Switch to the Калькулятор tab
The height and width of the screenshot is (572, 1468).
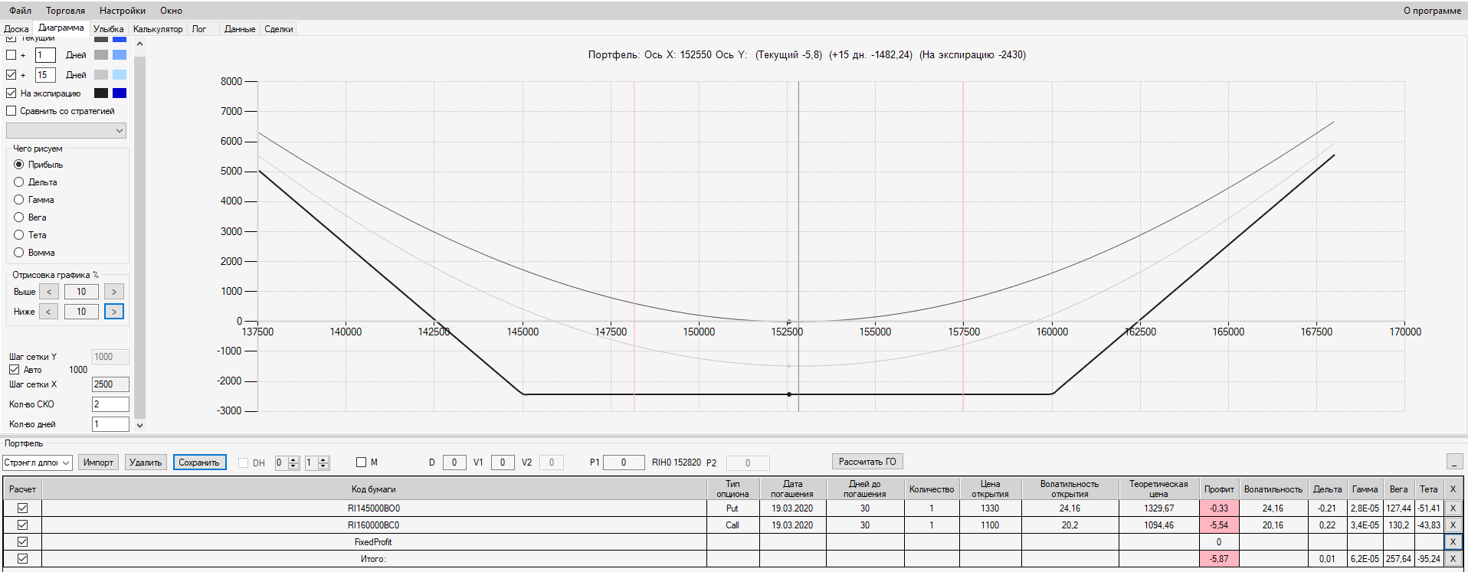coord(158,29)
